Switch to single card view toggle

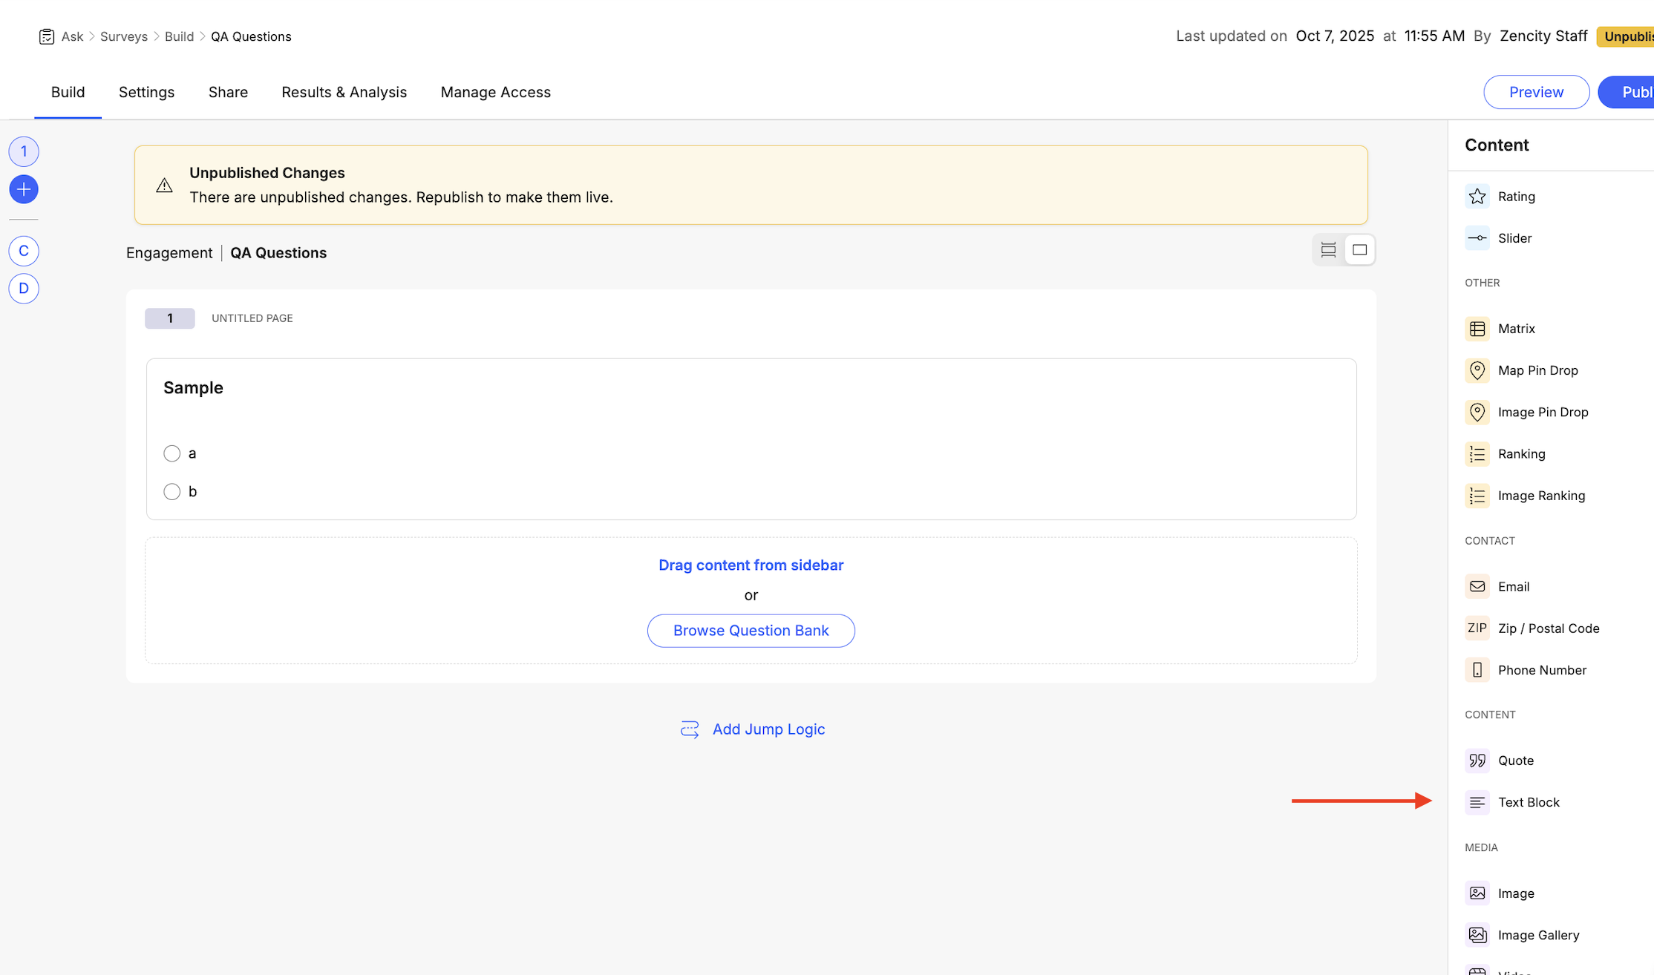(x=1359, y=250)
